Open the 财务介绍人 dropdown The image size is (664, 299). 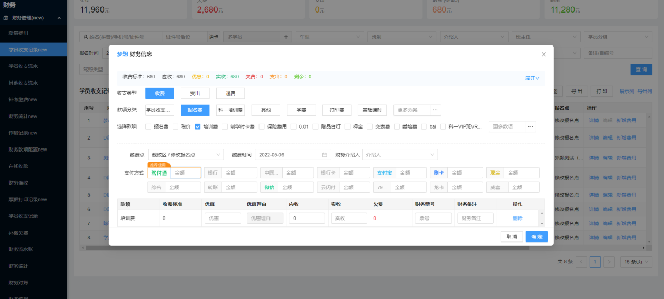click(x=400, y=155)
